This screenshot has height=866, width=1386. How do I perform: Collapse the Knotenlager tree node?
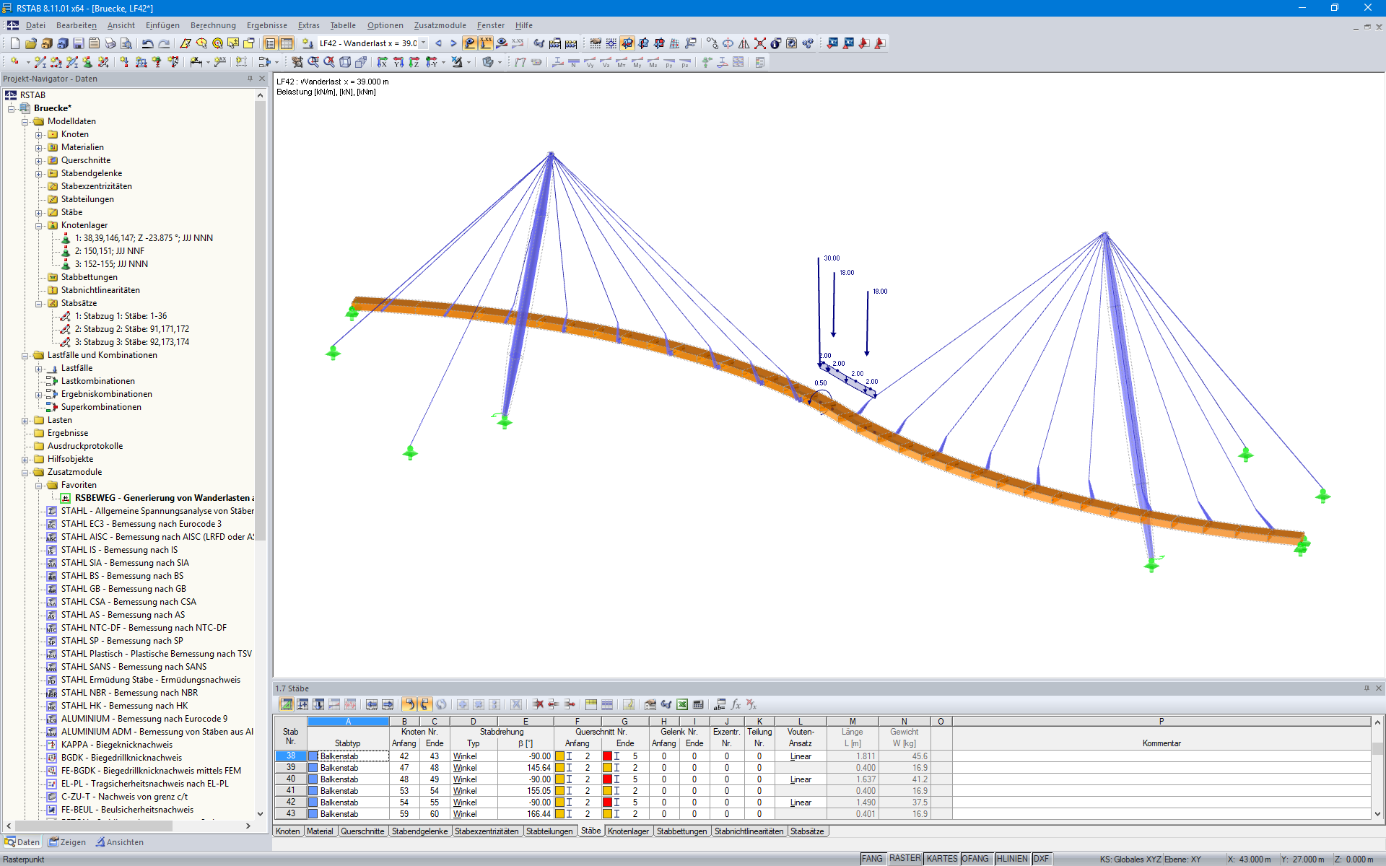pos(39,225)
